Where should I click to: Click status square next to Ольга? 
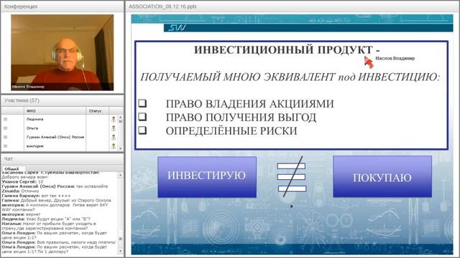tap(5, 128)
